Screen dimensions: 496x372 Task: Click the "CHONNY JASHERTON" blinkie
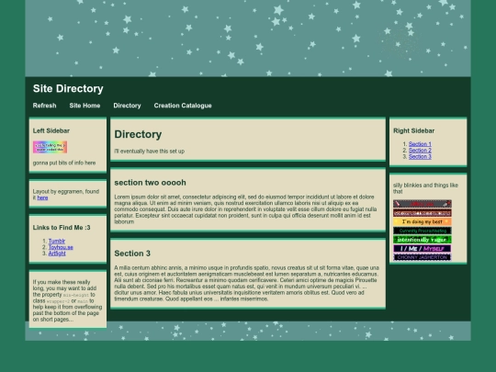pos(423,257)
